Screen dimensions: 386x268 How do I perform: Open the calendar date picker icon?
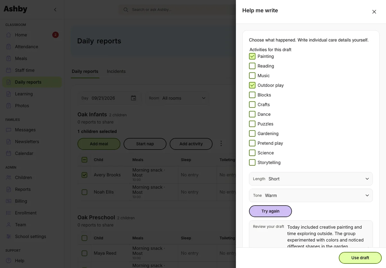(133, 98)
